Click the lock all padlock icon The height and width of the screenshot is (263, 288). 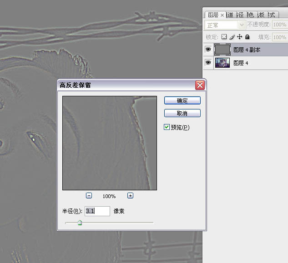(247, 37)
